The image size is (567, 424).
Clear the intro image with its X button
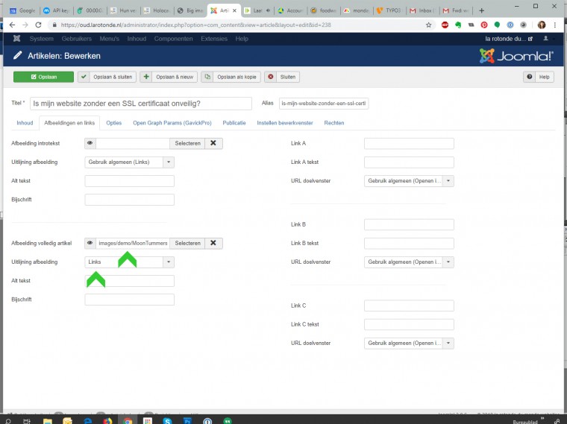(213, 143)
